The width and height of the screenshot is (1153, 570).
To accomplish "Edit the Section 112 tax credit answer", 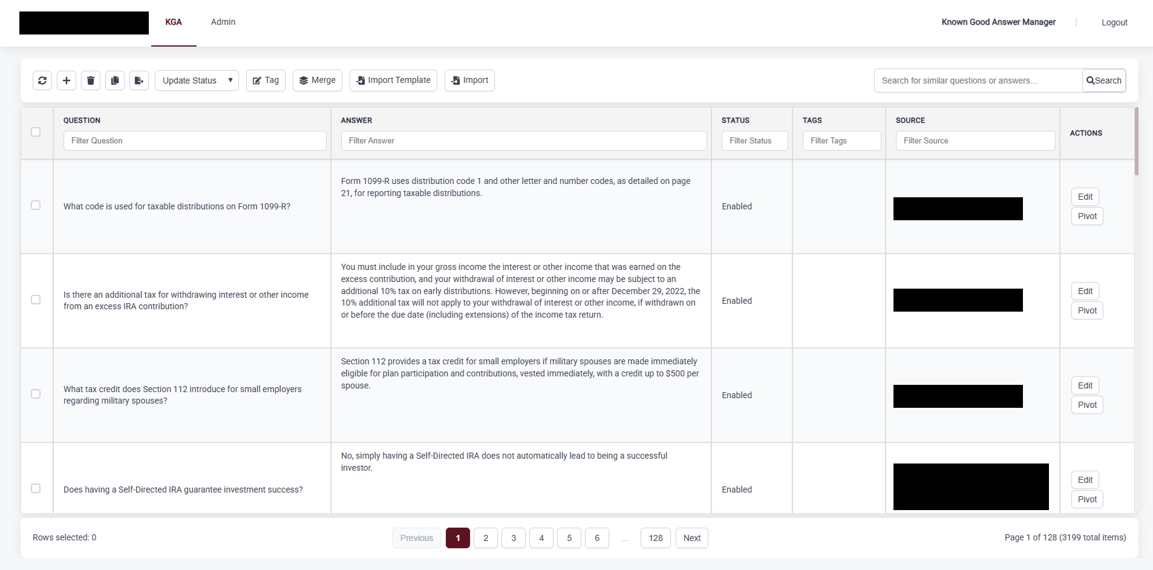I will click(x=1084, y=385).
